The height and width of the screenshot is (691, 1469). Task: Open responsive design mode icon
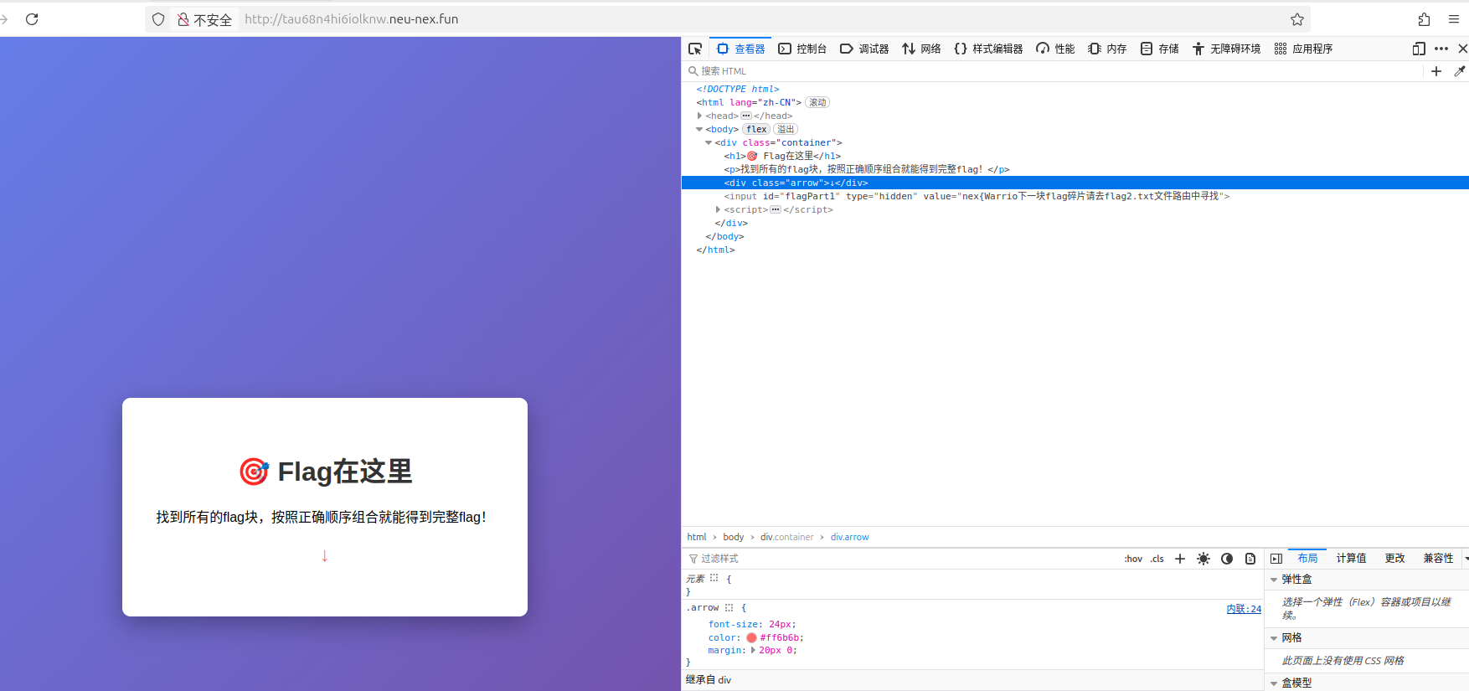click(1418, 49)
